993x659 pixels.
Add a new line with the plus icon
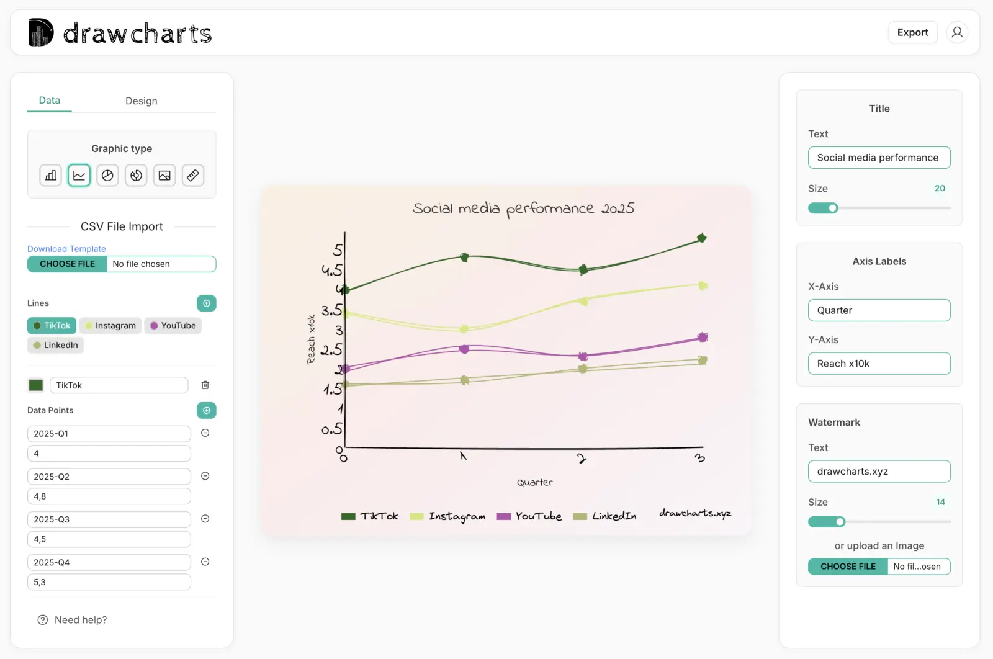(206, 303)
